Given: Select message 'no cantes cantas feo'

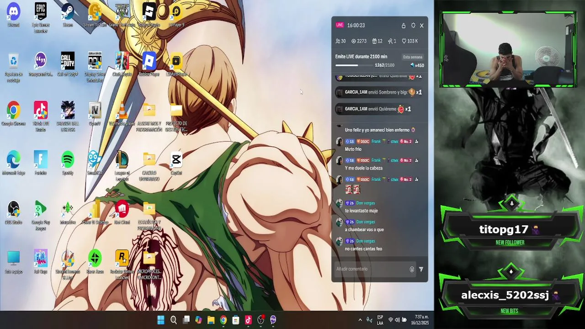Looking at the screenshot, I should point(363,249).
